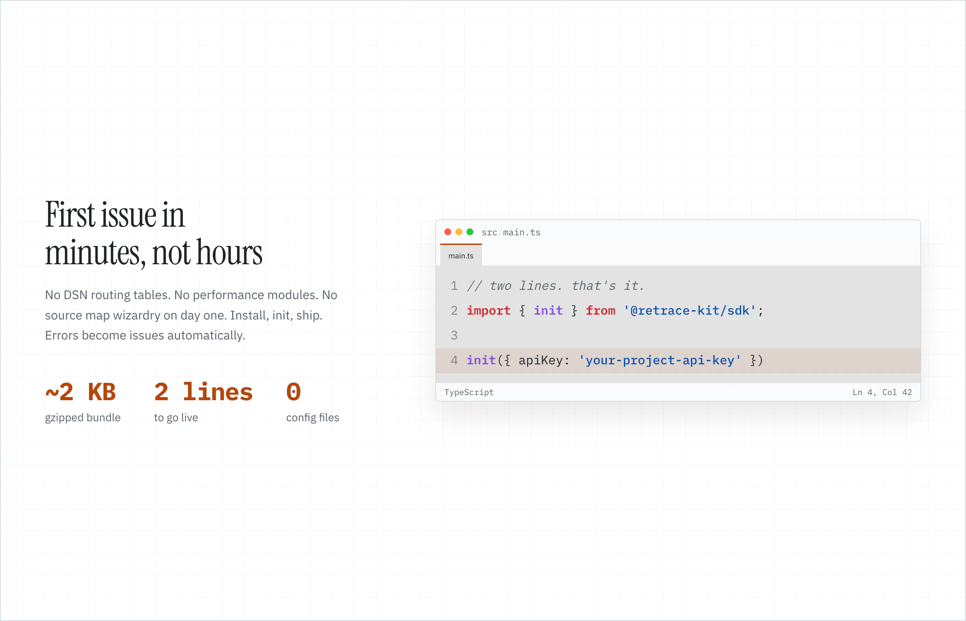This screenshot has width=966, height=621.
Task: Click the gzipped bundle label
Action: [x=83, y=418]
